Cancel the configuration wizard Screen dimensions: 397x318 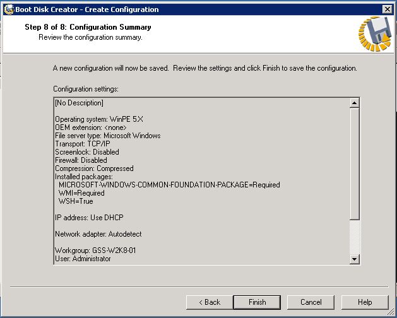pos(311,302)
